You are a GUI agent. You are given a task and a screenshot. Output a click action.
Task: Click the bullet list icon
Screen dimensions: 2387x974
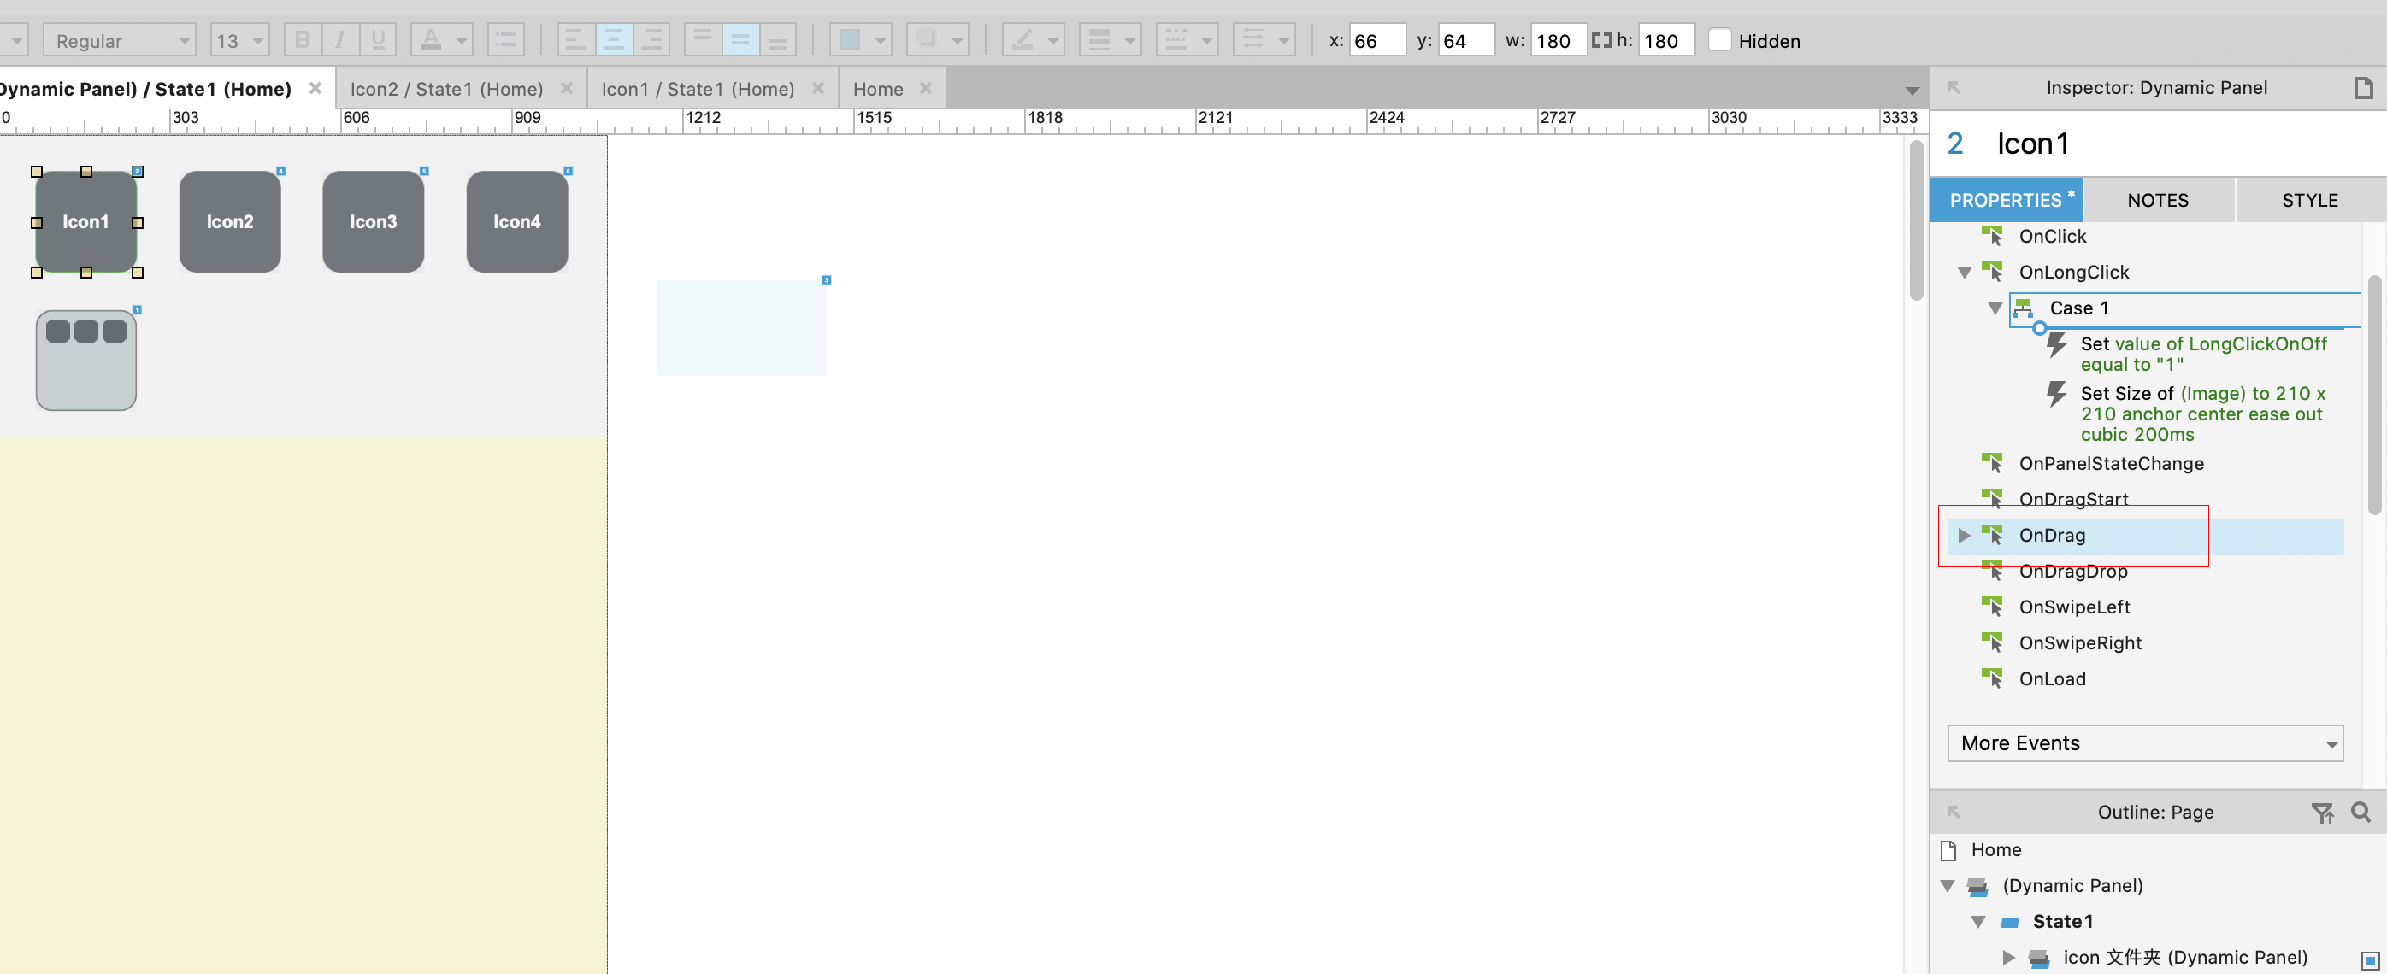click(x=506, y=40)
